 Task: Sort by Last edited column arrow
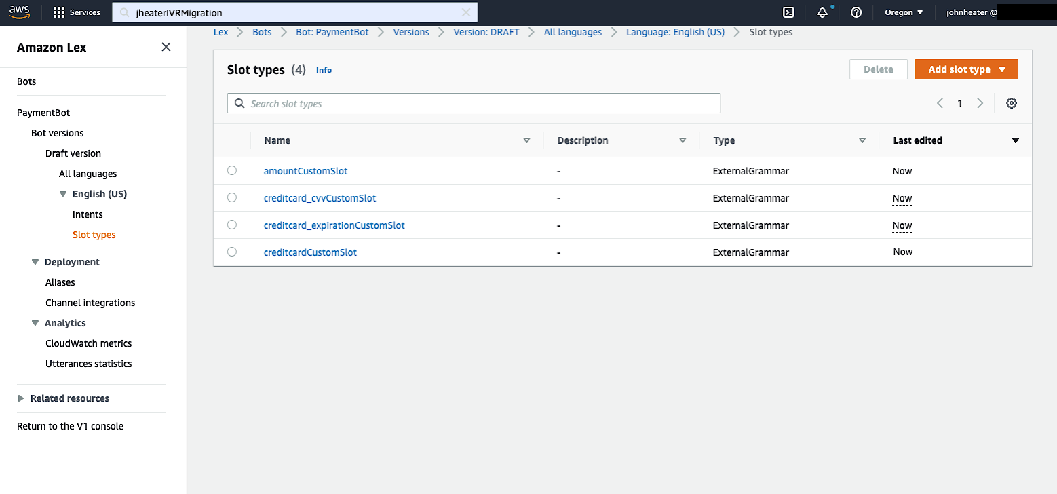[1016, 140]
